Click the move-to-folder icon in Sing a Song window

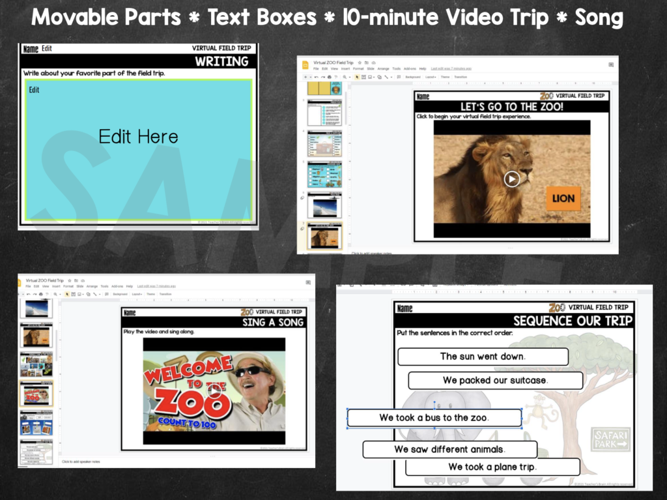pos(76,280)
